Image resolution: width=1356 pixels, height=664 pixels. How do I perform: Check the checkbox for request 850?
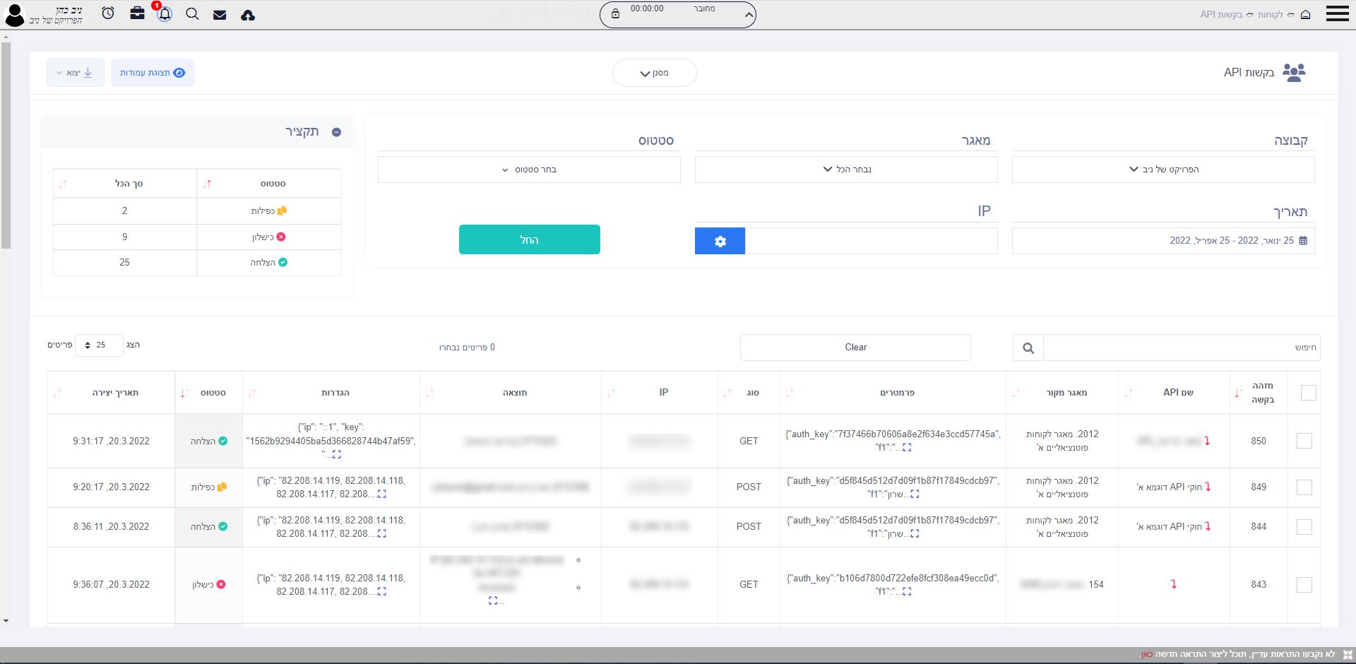pyautogui.click(x=1304, y=441)
